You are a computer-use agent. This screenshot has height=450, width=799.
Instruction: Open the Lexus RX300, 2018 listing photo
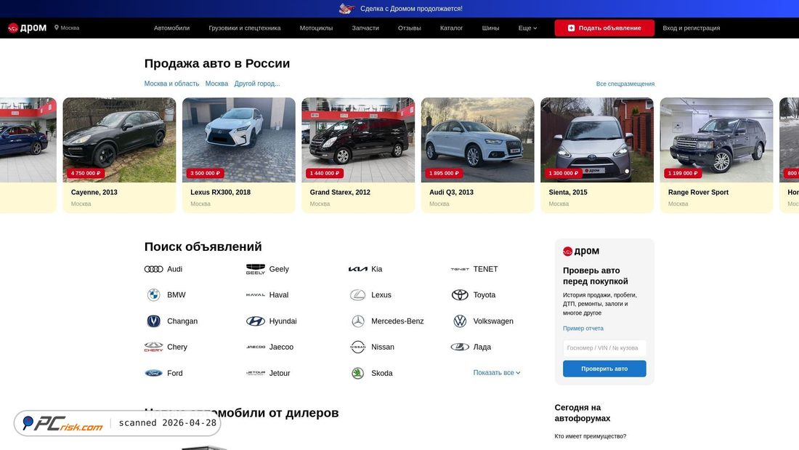click(x=238, y=140)
